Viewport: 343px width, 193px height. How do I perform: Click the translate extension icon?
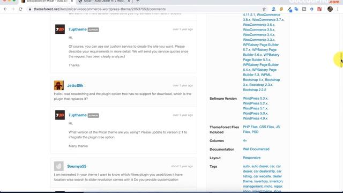pyautogui.click(x=296, y=9)
